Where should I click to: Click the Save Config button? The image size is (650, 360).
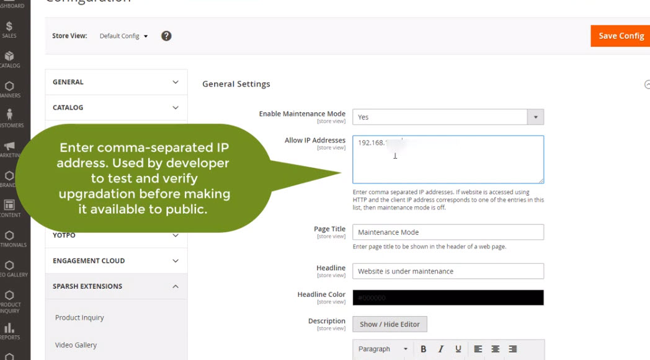(x=620, y=36)
